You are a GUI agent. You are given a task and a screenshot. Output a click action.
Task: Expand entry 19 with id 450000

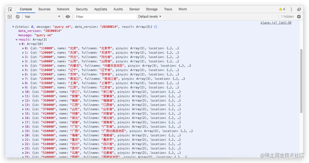[23, 131]
